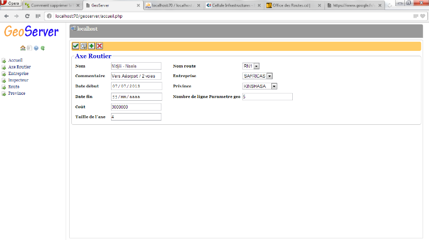Click the blue help icon under logo
Image resolution: width=429 pixels, height=240 pixels.
point(36,48)
